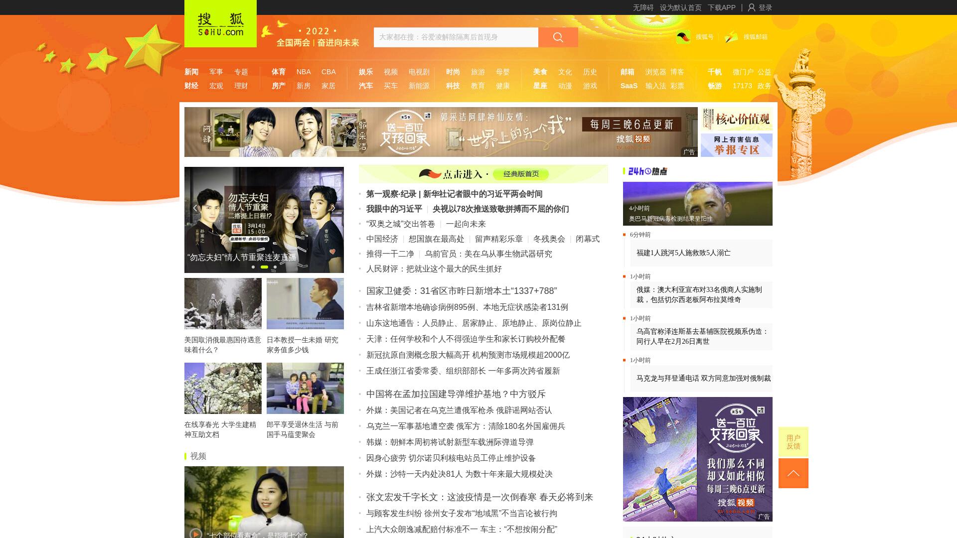The image size is (957, 538).
Task: Open the 视频 section heading
Action: 198,456
